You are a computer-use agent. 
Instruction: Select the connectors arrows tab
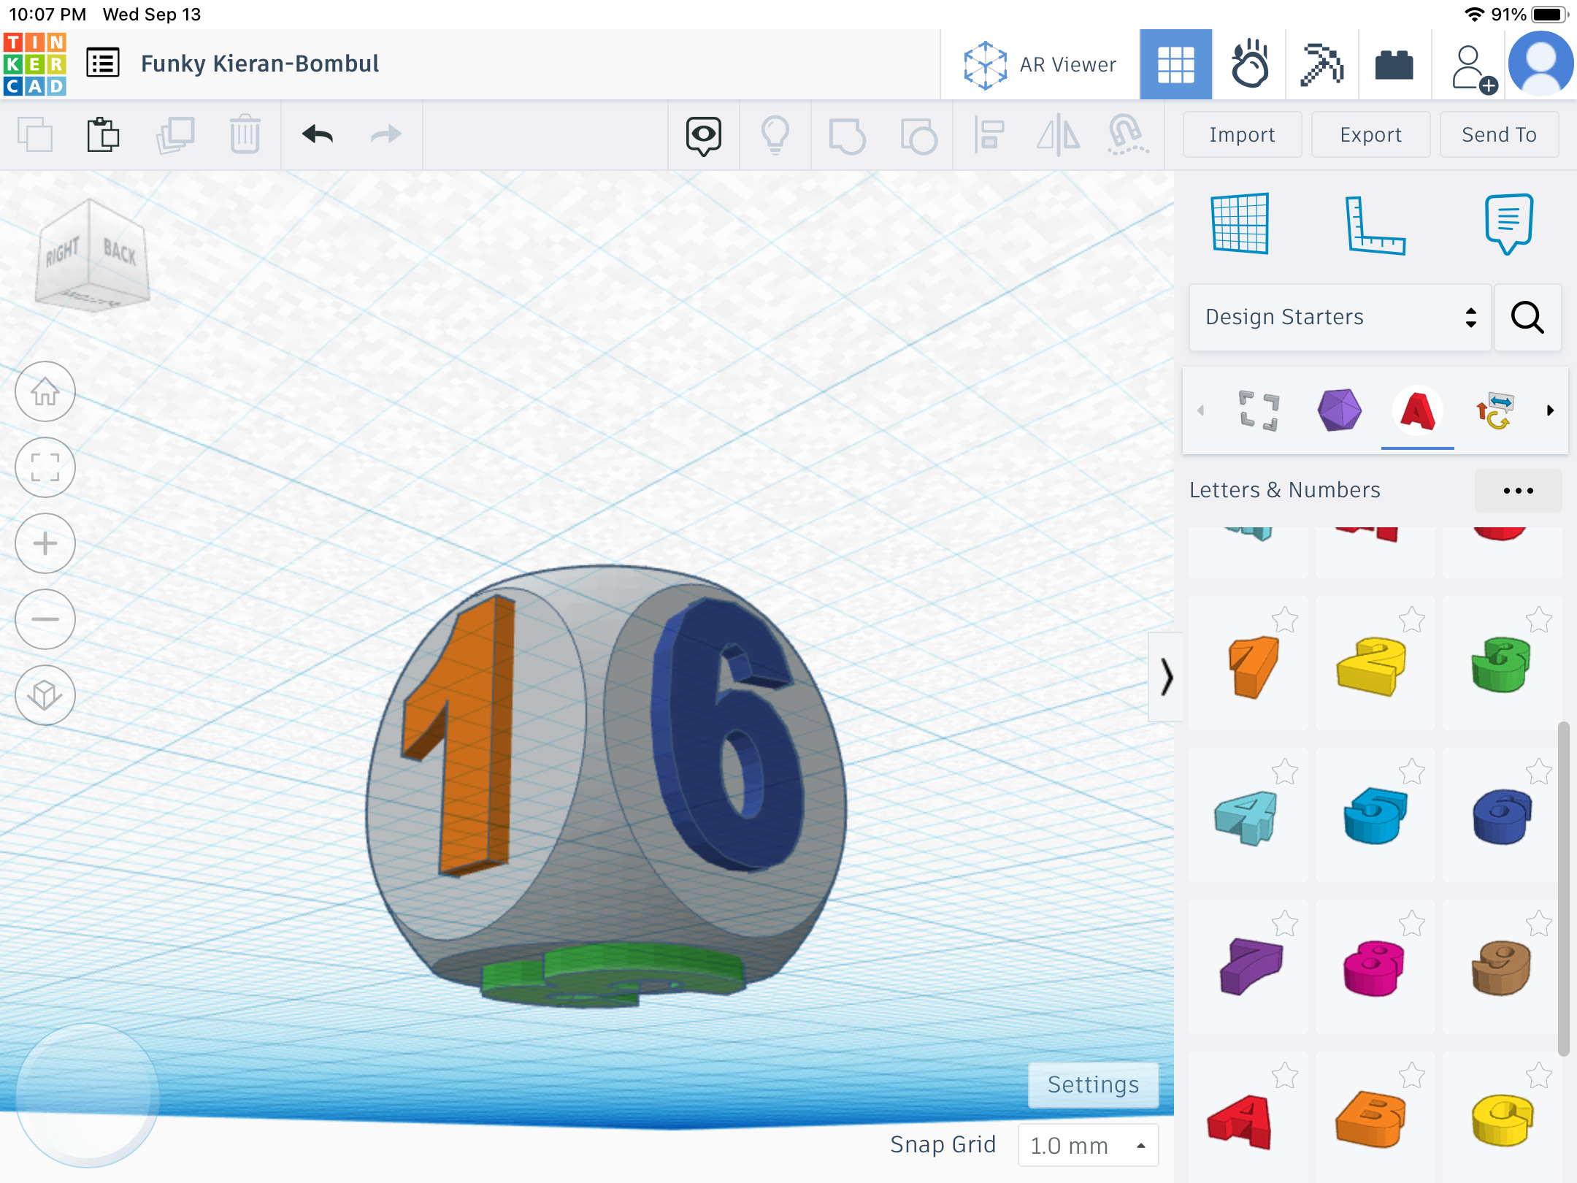1495,410
